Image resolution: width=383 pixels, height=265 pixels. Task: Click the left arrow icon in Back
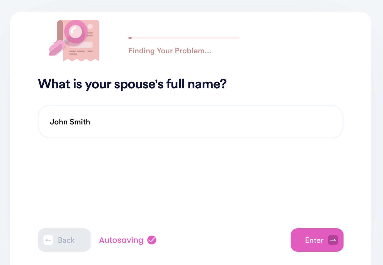(48, 240)
